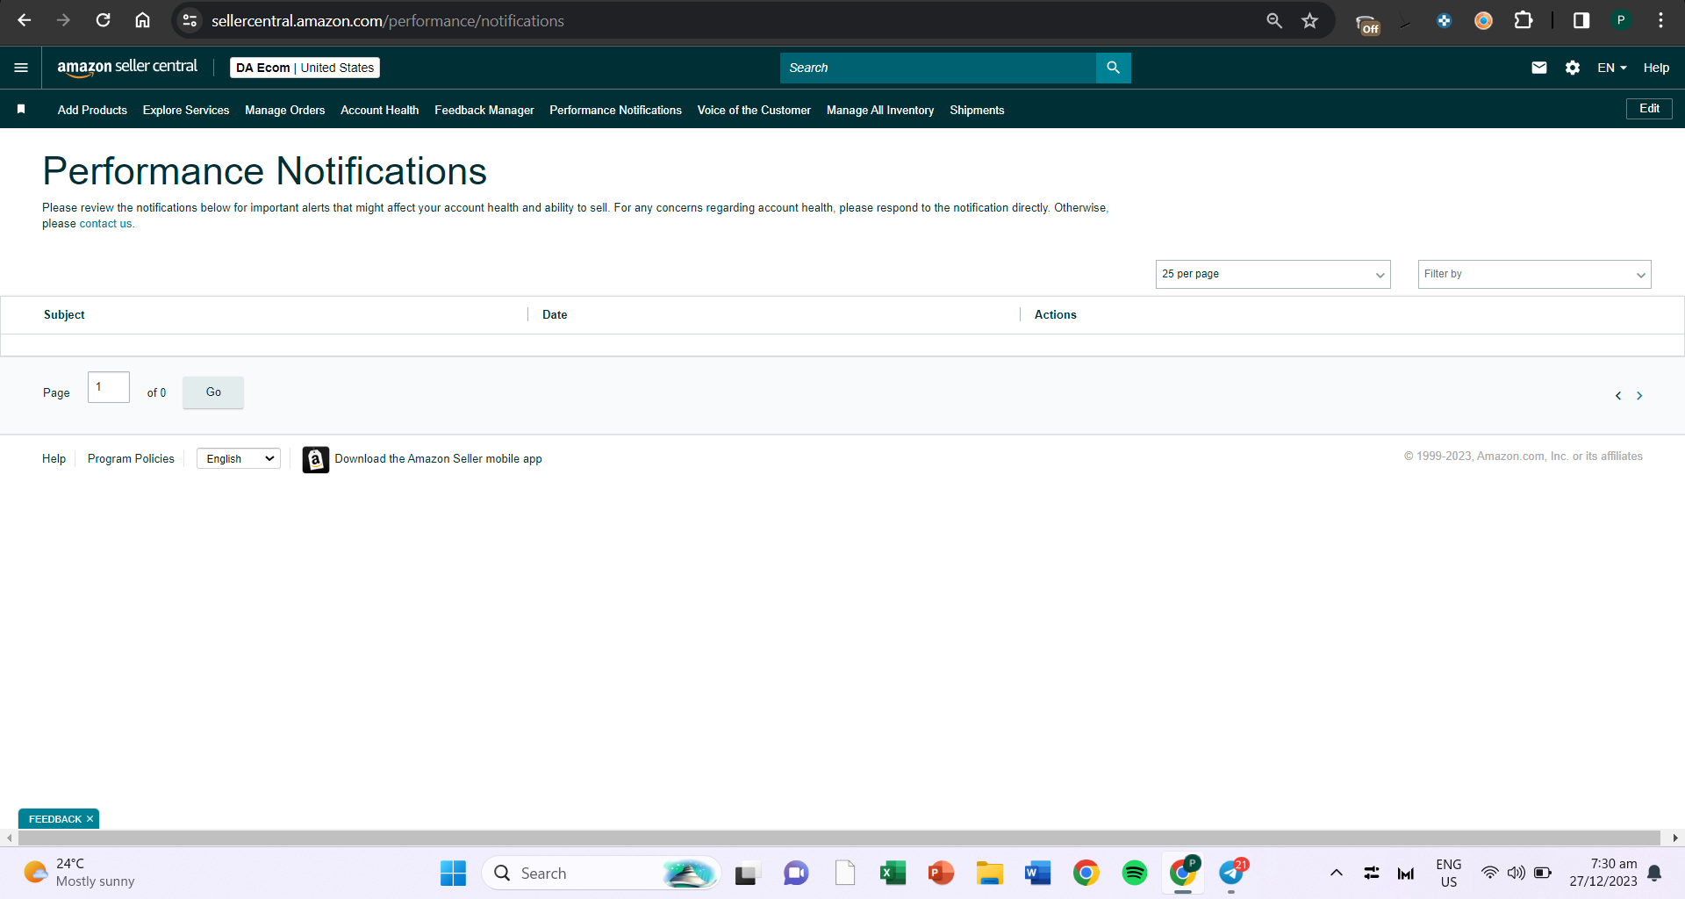
Task: Open File Explorer from the taskbar
Action: [x=989, y=874]
